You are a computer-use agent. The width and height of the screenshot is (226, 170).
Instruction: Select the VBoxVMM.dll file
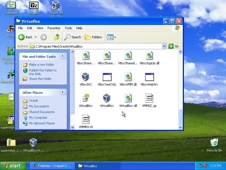click(128, 80)
